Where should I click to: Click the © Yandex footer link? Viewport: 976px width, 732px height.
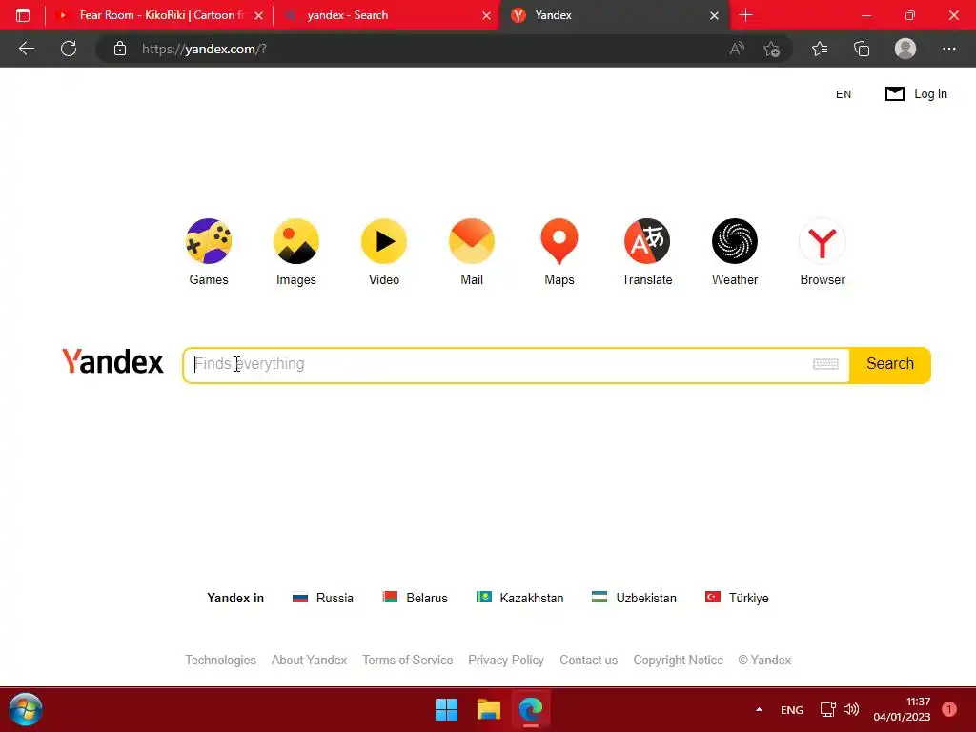point(764,660)
